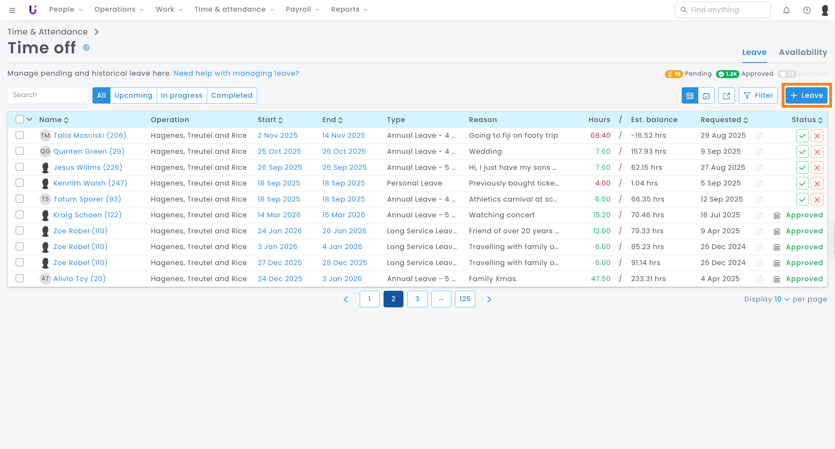This screenshot has height=449, width=835.
Task: Expand the bulk selection chevron
Action: 30,119
